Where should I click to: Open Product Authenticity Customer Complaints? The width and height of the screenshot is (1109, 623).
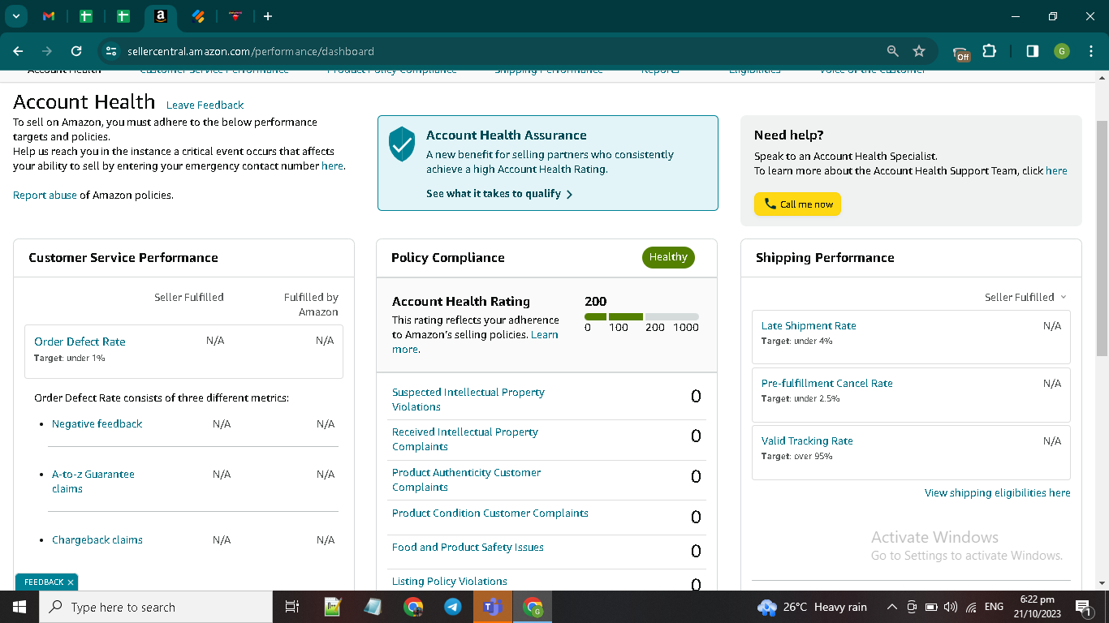[x=466, y=479]
